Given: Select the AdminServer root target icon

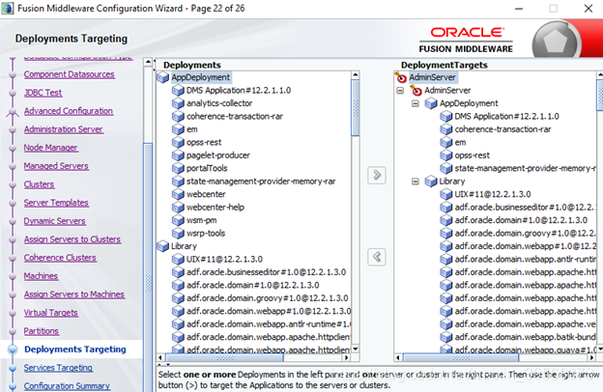Looking at the screenshot, I should tap(401, 77).
